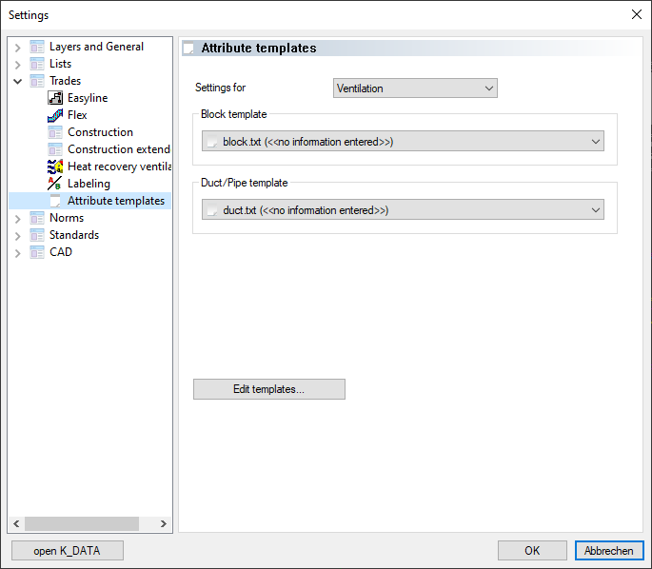Click the open K_DATA button
The height and width of the screenshot is (569, 652).
(68, 551)
